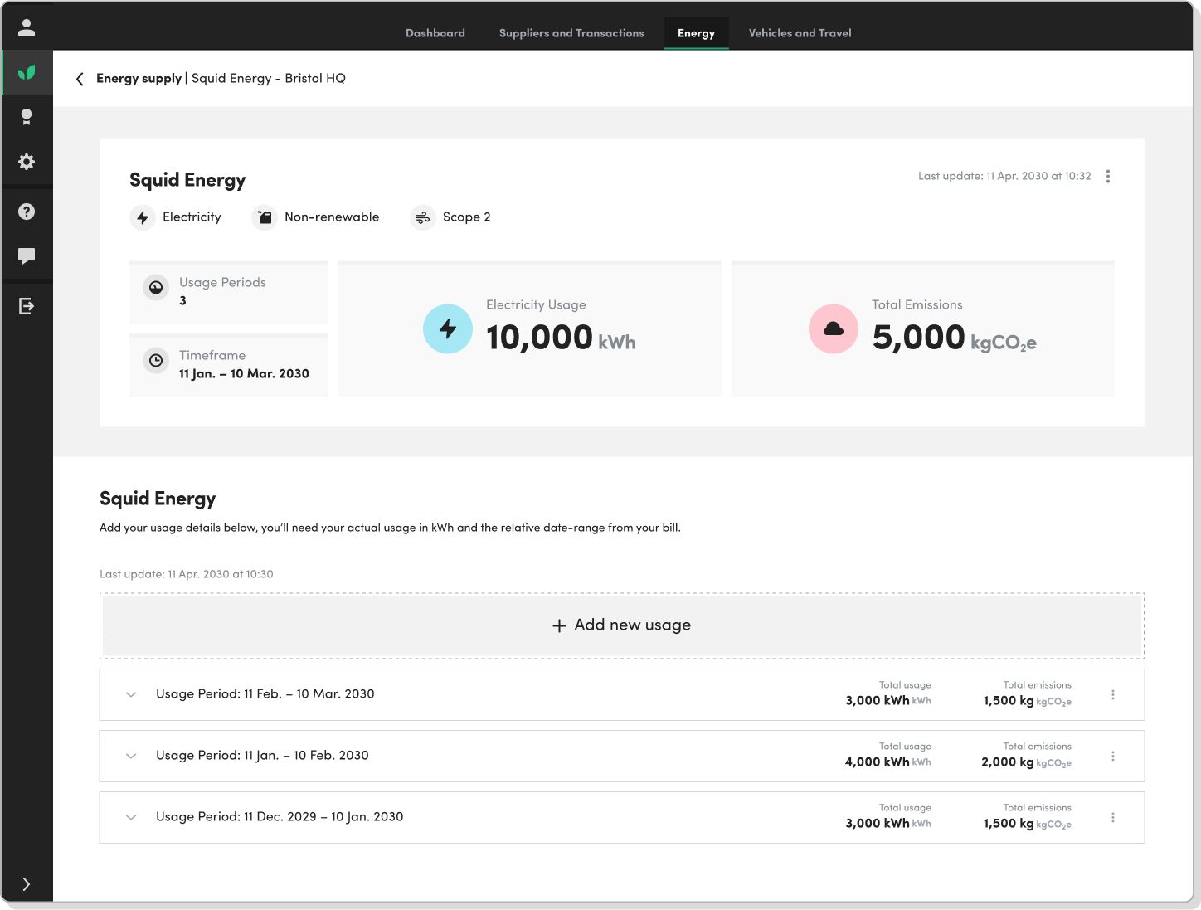Click the Timeframe clock icon
Screen dimensions: 1201x910
pos(156,361)
